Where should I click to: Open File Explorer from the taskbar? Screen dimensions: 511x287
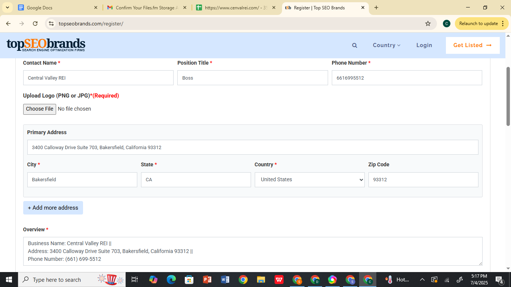[261, 280]
